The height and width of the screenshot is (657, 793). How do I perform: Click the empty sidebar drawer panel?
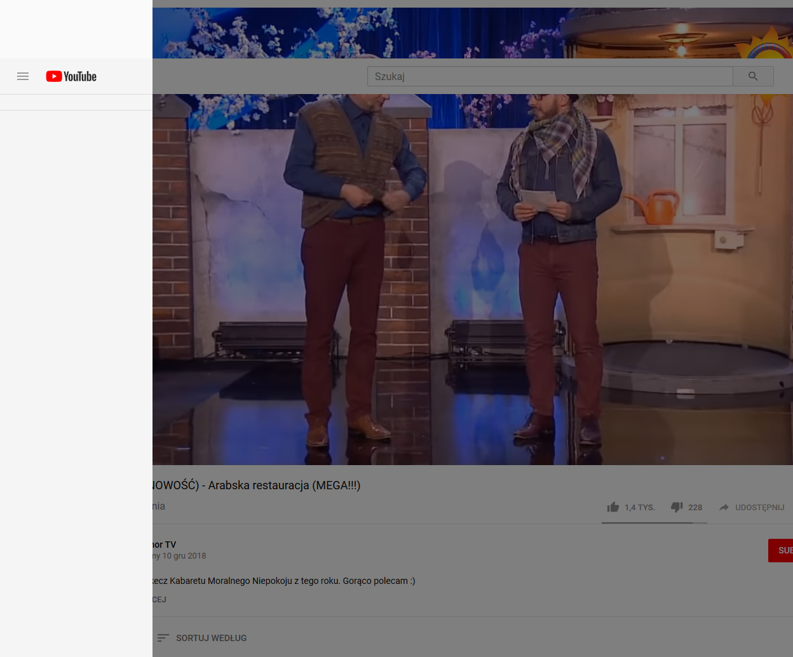pos(76,381)
